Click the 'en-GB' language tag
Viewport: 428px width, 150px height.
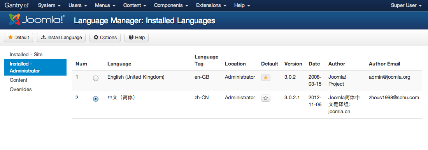click(x=202, y=77)
